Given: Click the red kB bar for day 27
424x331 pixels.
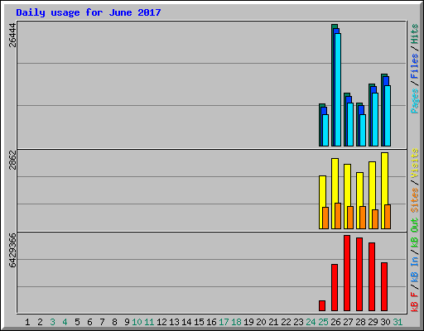Looking at the screenshot, I should point(347,273).
